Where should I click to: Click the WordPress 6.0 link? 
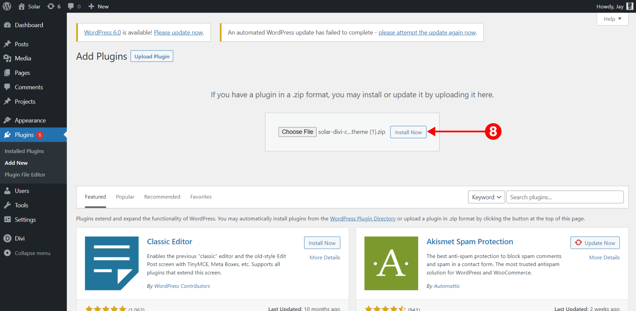pyautogui.click(x=102, y=32)
